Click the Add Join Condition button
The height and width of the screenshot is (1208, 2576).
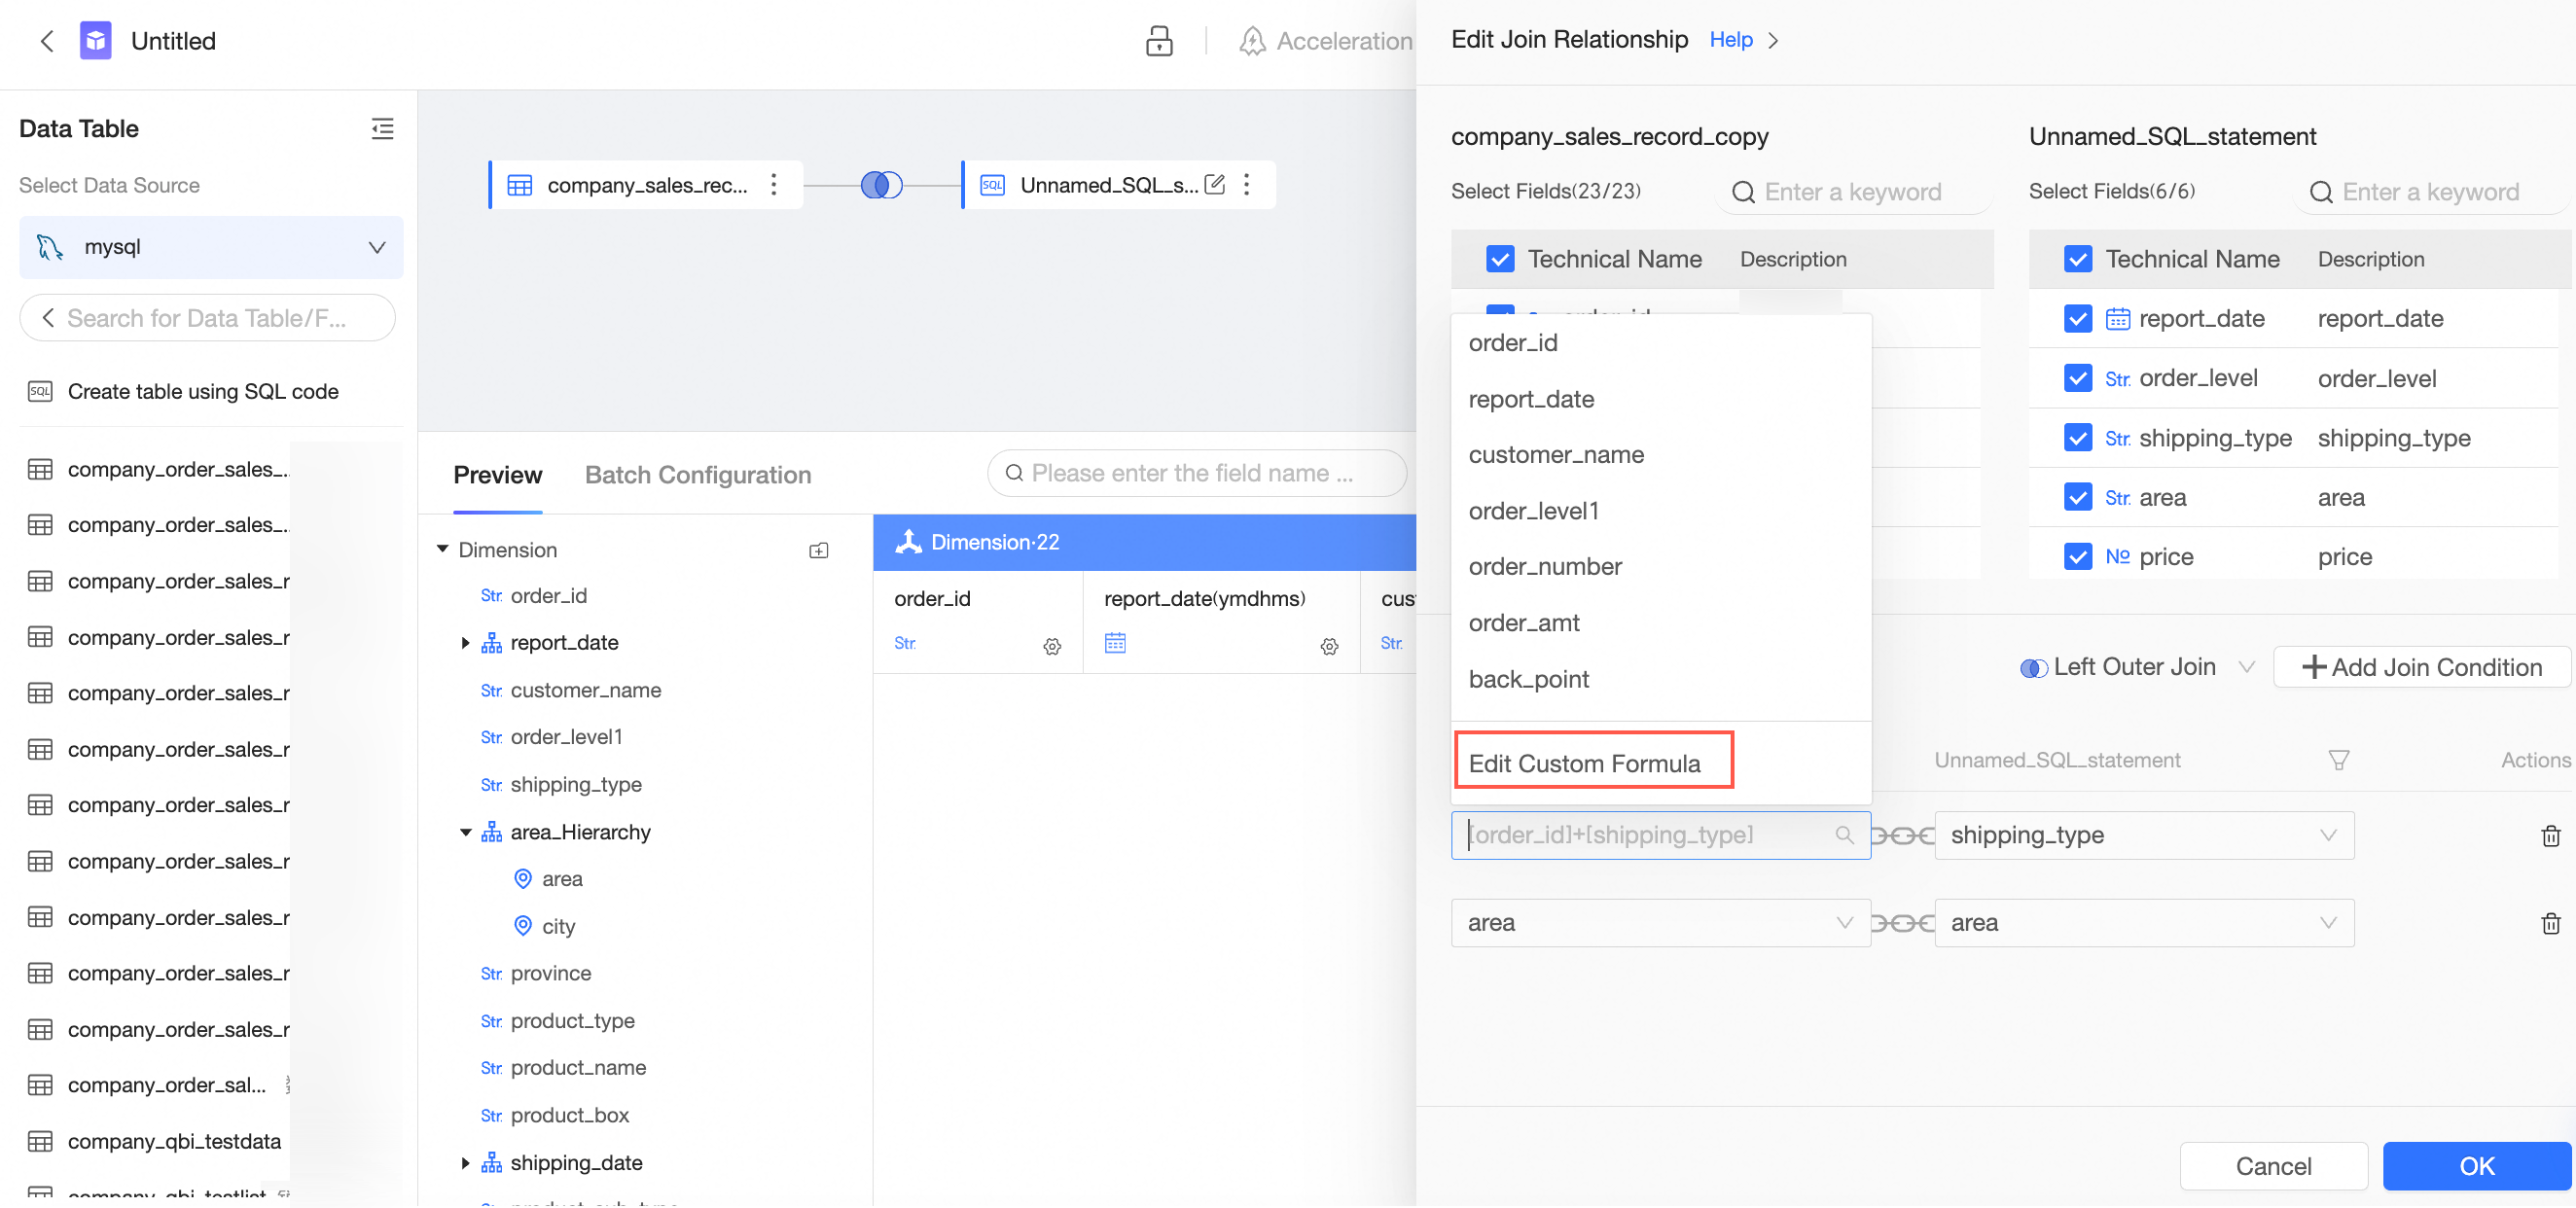coord(2421,667)
